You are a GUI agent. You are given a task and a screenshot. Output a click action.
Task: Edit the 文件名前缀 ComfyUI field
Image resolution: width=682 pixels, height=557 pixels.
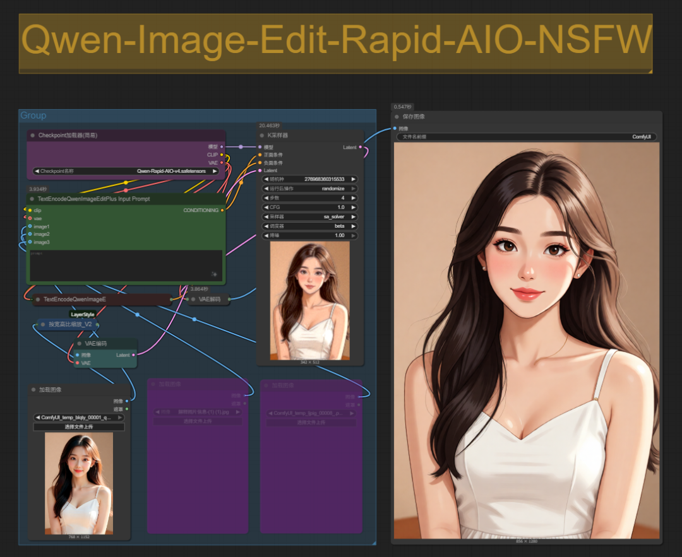[526, 137]
